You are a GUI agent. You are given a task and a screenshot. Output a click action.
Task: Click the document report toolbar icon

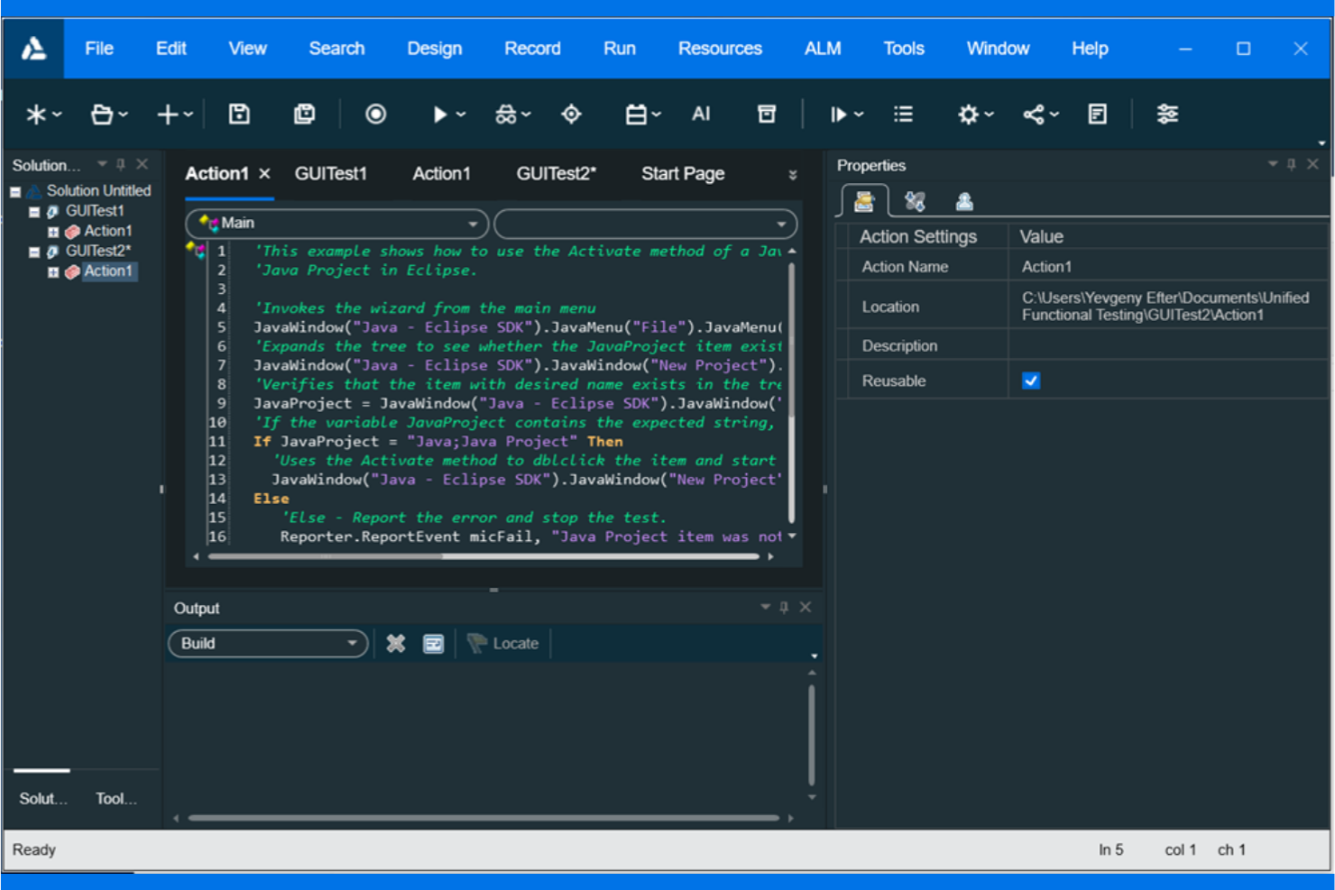coord(1098,115)
